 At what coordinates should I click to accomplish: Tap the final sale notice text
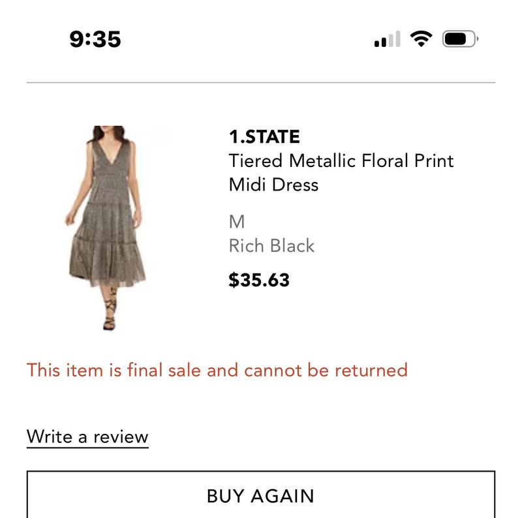[x=217, y=370]
